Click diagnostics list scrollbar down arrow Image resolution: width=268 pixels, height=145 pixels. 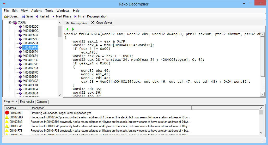[261, 132]
